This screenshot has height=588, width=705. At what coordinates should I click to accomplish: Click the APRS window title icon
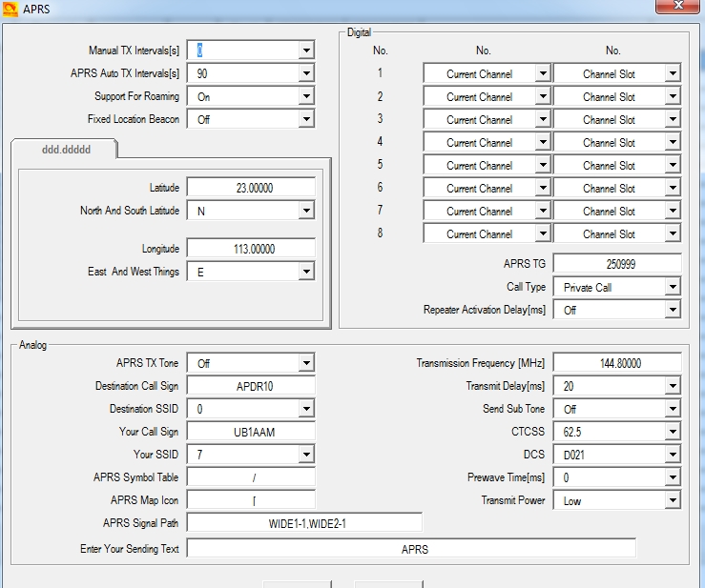click(10, 9)
